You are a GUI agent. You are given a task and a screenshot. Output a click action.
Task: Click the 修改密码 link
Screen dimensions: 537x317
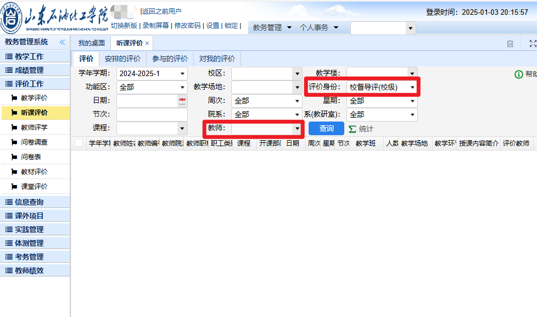tap(187, 26)
